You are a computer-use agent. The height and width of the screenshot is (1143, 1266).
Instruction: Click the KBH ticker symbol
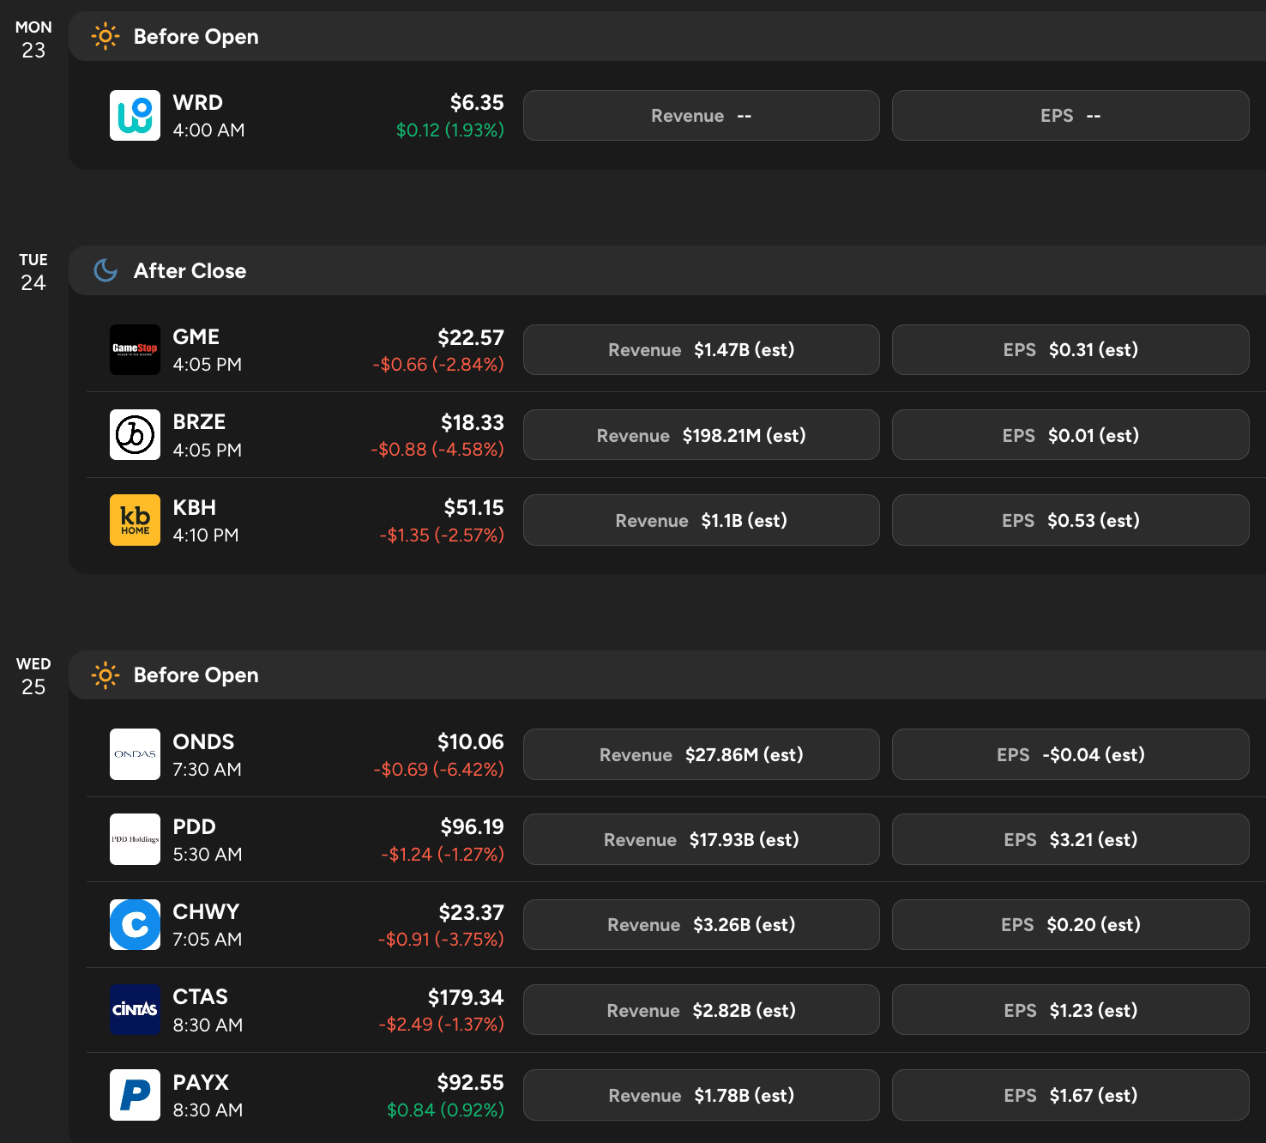(195, 508)
